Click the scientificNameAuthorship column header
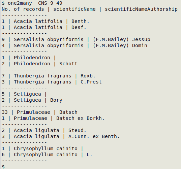The height and width of the screenshot is (169, 181). click(x=141, y=9)
